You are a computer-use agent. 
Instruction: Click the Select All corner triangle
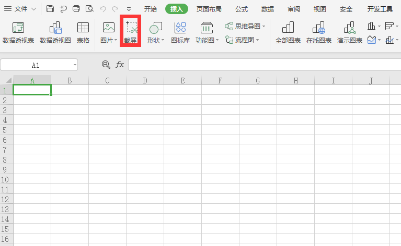[9, 80]
